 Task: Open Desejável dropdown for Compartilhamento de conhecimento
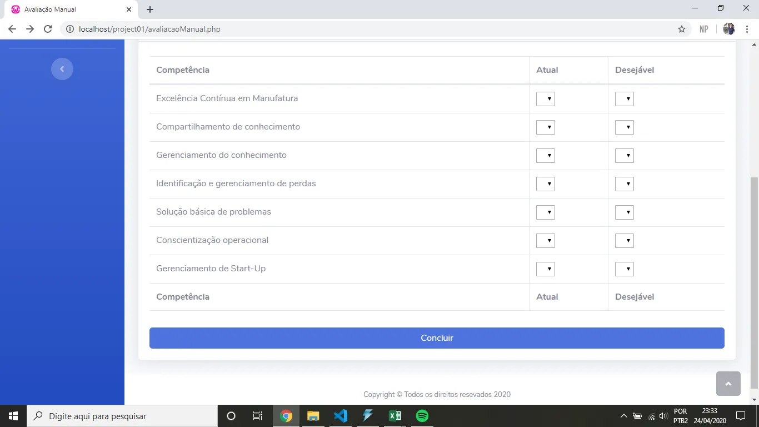point(625,127)
